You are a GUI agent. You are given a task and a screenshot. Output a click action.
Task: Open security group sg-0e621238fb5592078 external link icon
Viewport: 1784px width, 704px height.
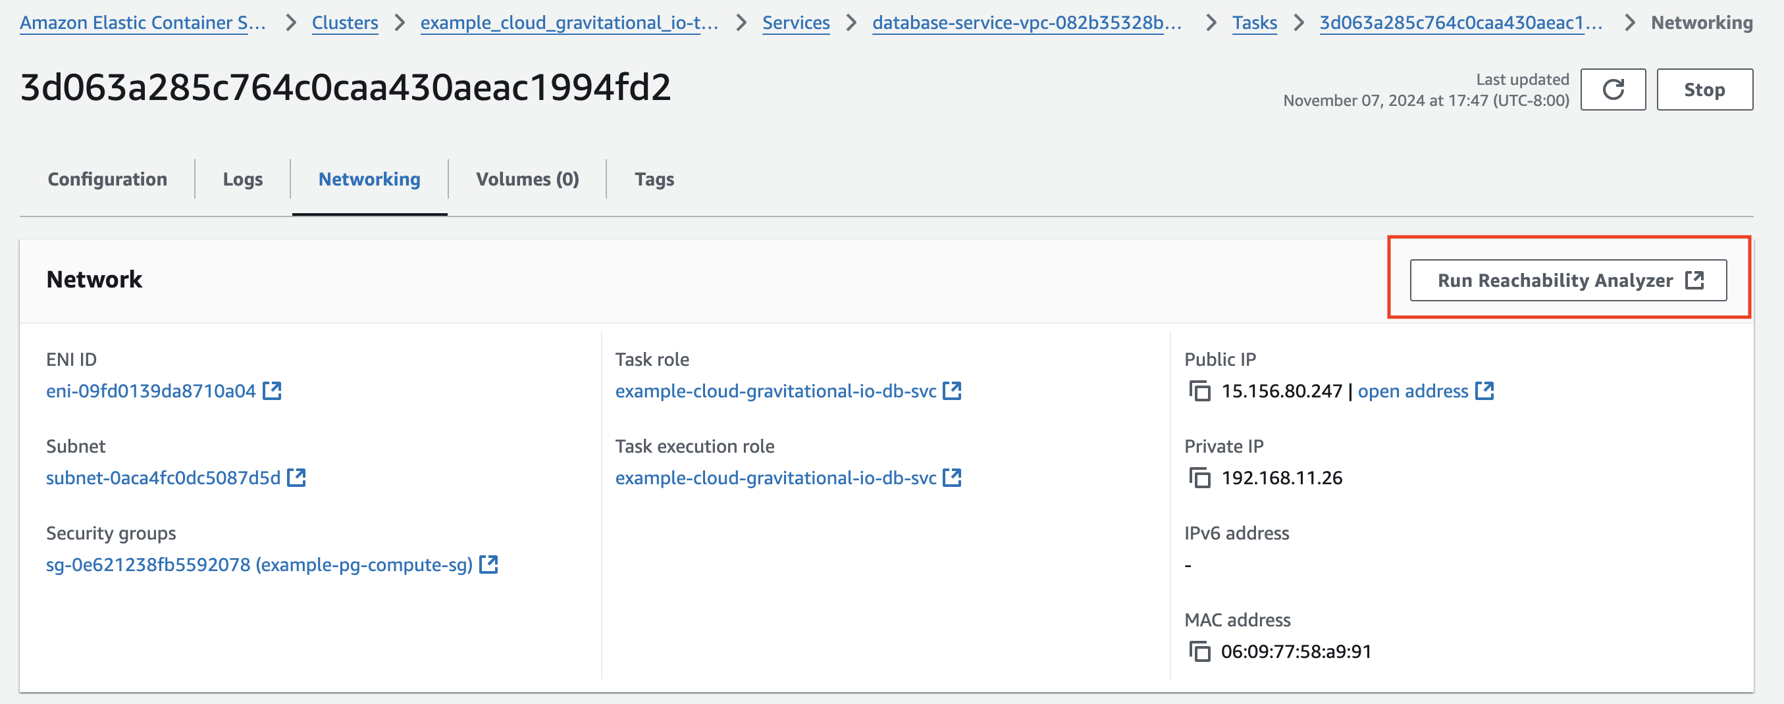pos(490,565)
